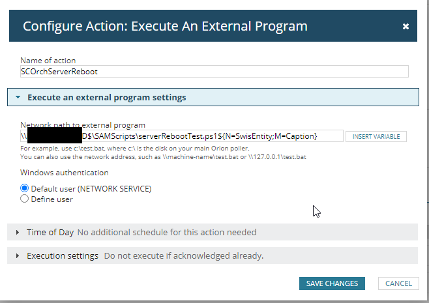The height and width of the screenshot is (303, 429).
Task: Click the Execution settings expand arrow
Action: click(x=18, y=256)
